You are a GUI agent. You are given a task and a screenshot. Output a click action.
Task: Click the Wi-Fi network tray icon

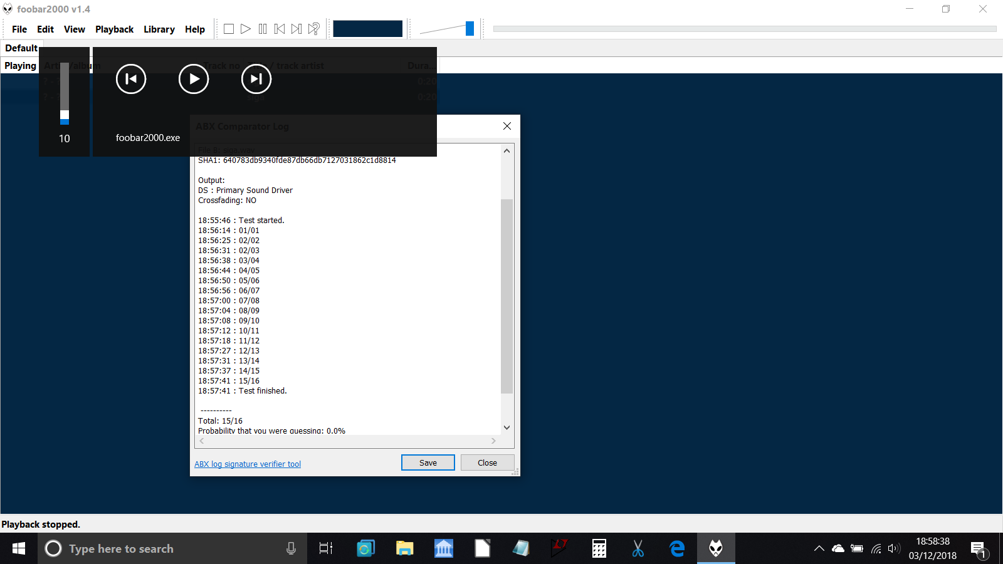[876, 548]
